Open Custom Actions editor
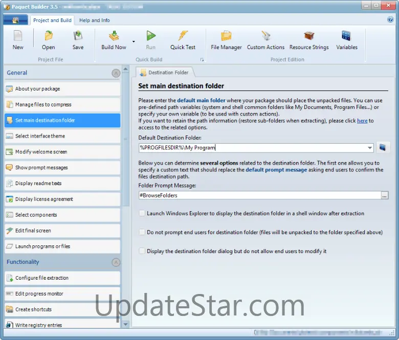This screenshot has height=340, width=399. (x=265, y=40)
